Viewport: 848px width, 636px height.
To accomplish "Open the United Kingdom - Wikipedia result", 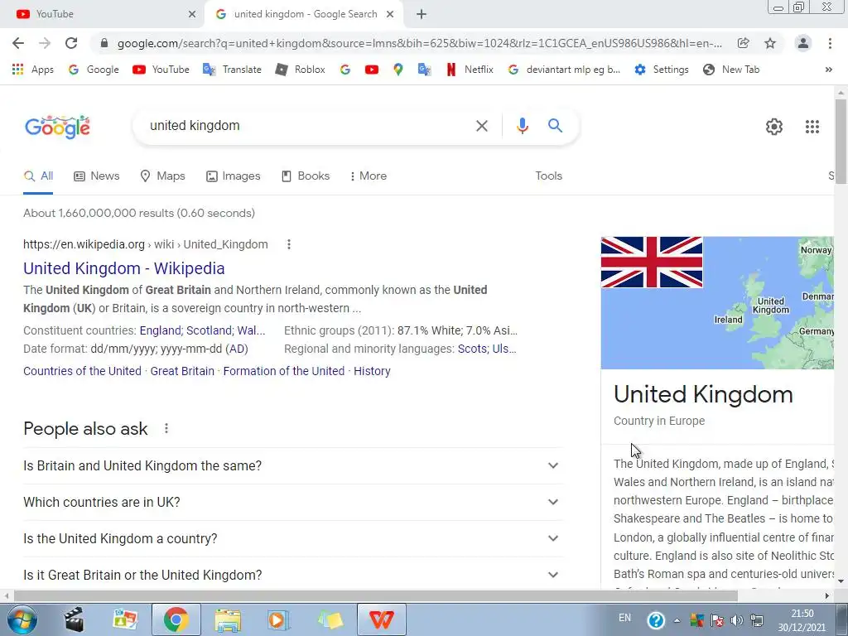I will [x=124, y=268].
